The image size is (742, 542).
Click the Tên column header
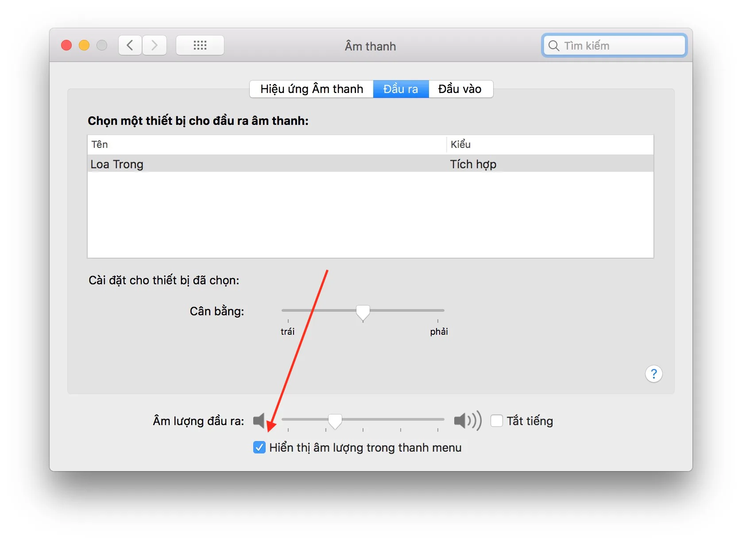[x=267, y=144]
